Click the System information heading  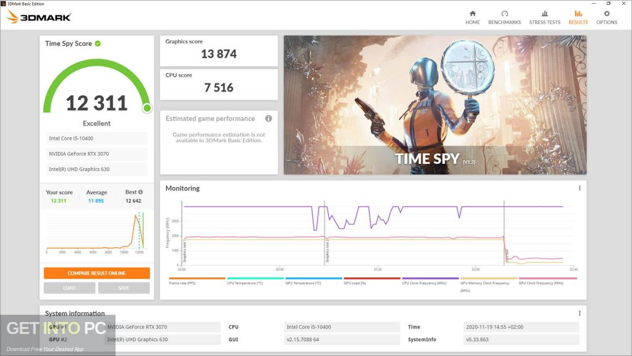click(75, 313)
